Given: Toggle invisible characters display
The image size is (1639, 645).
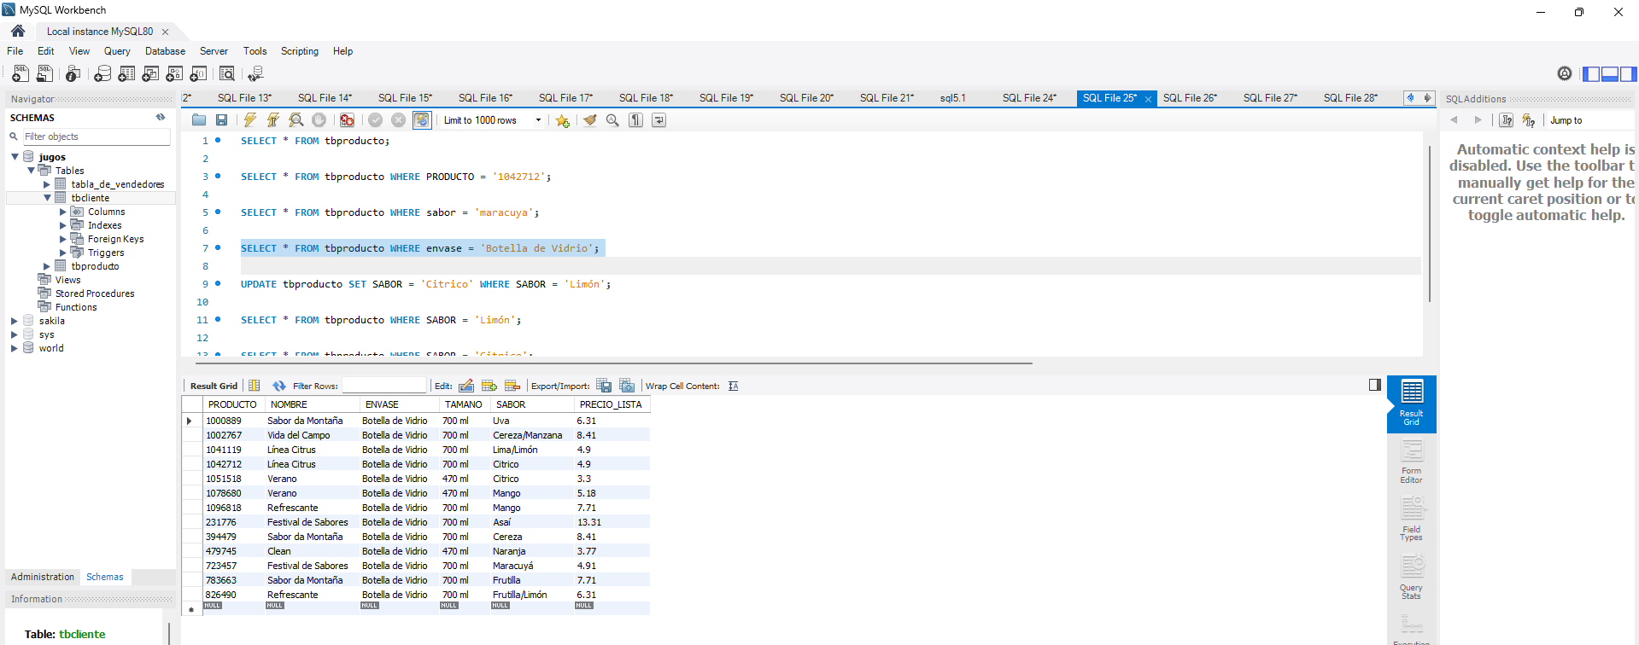Looking at the screenshot, I should 635,120.
